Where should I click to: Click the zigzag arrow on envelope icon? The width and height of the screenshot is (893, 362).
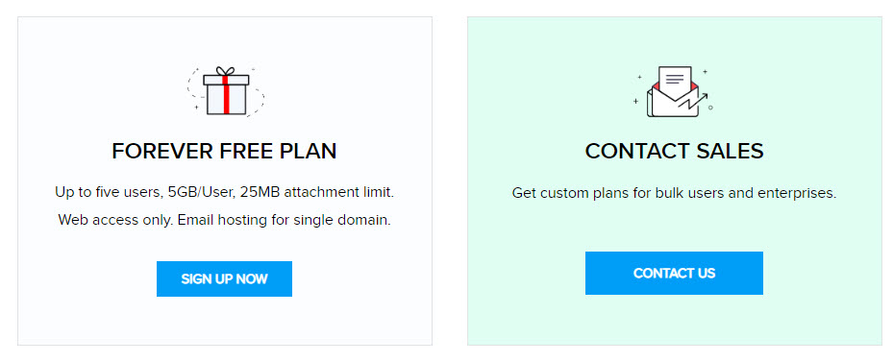coord(692,102)
